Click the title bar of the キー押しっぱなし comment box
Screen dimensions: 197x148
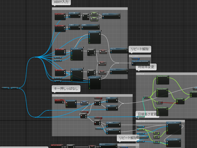click(x=92, y=96)
